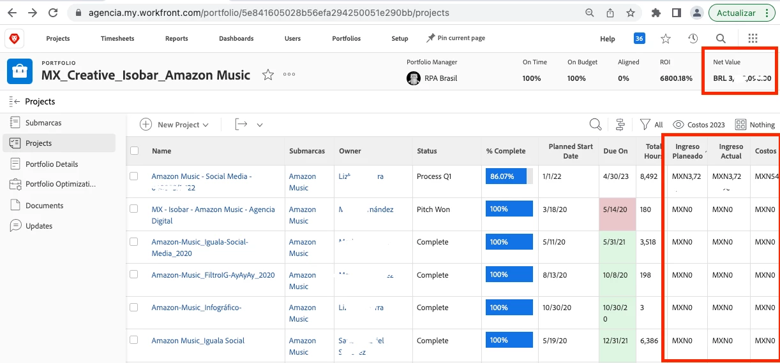Click the browser address bar URL

267,13
